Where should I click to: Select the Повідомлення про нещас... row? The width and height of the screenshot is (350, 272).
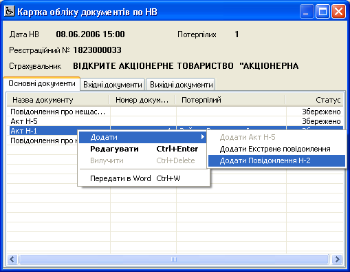(x=175, y=112)
